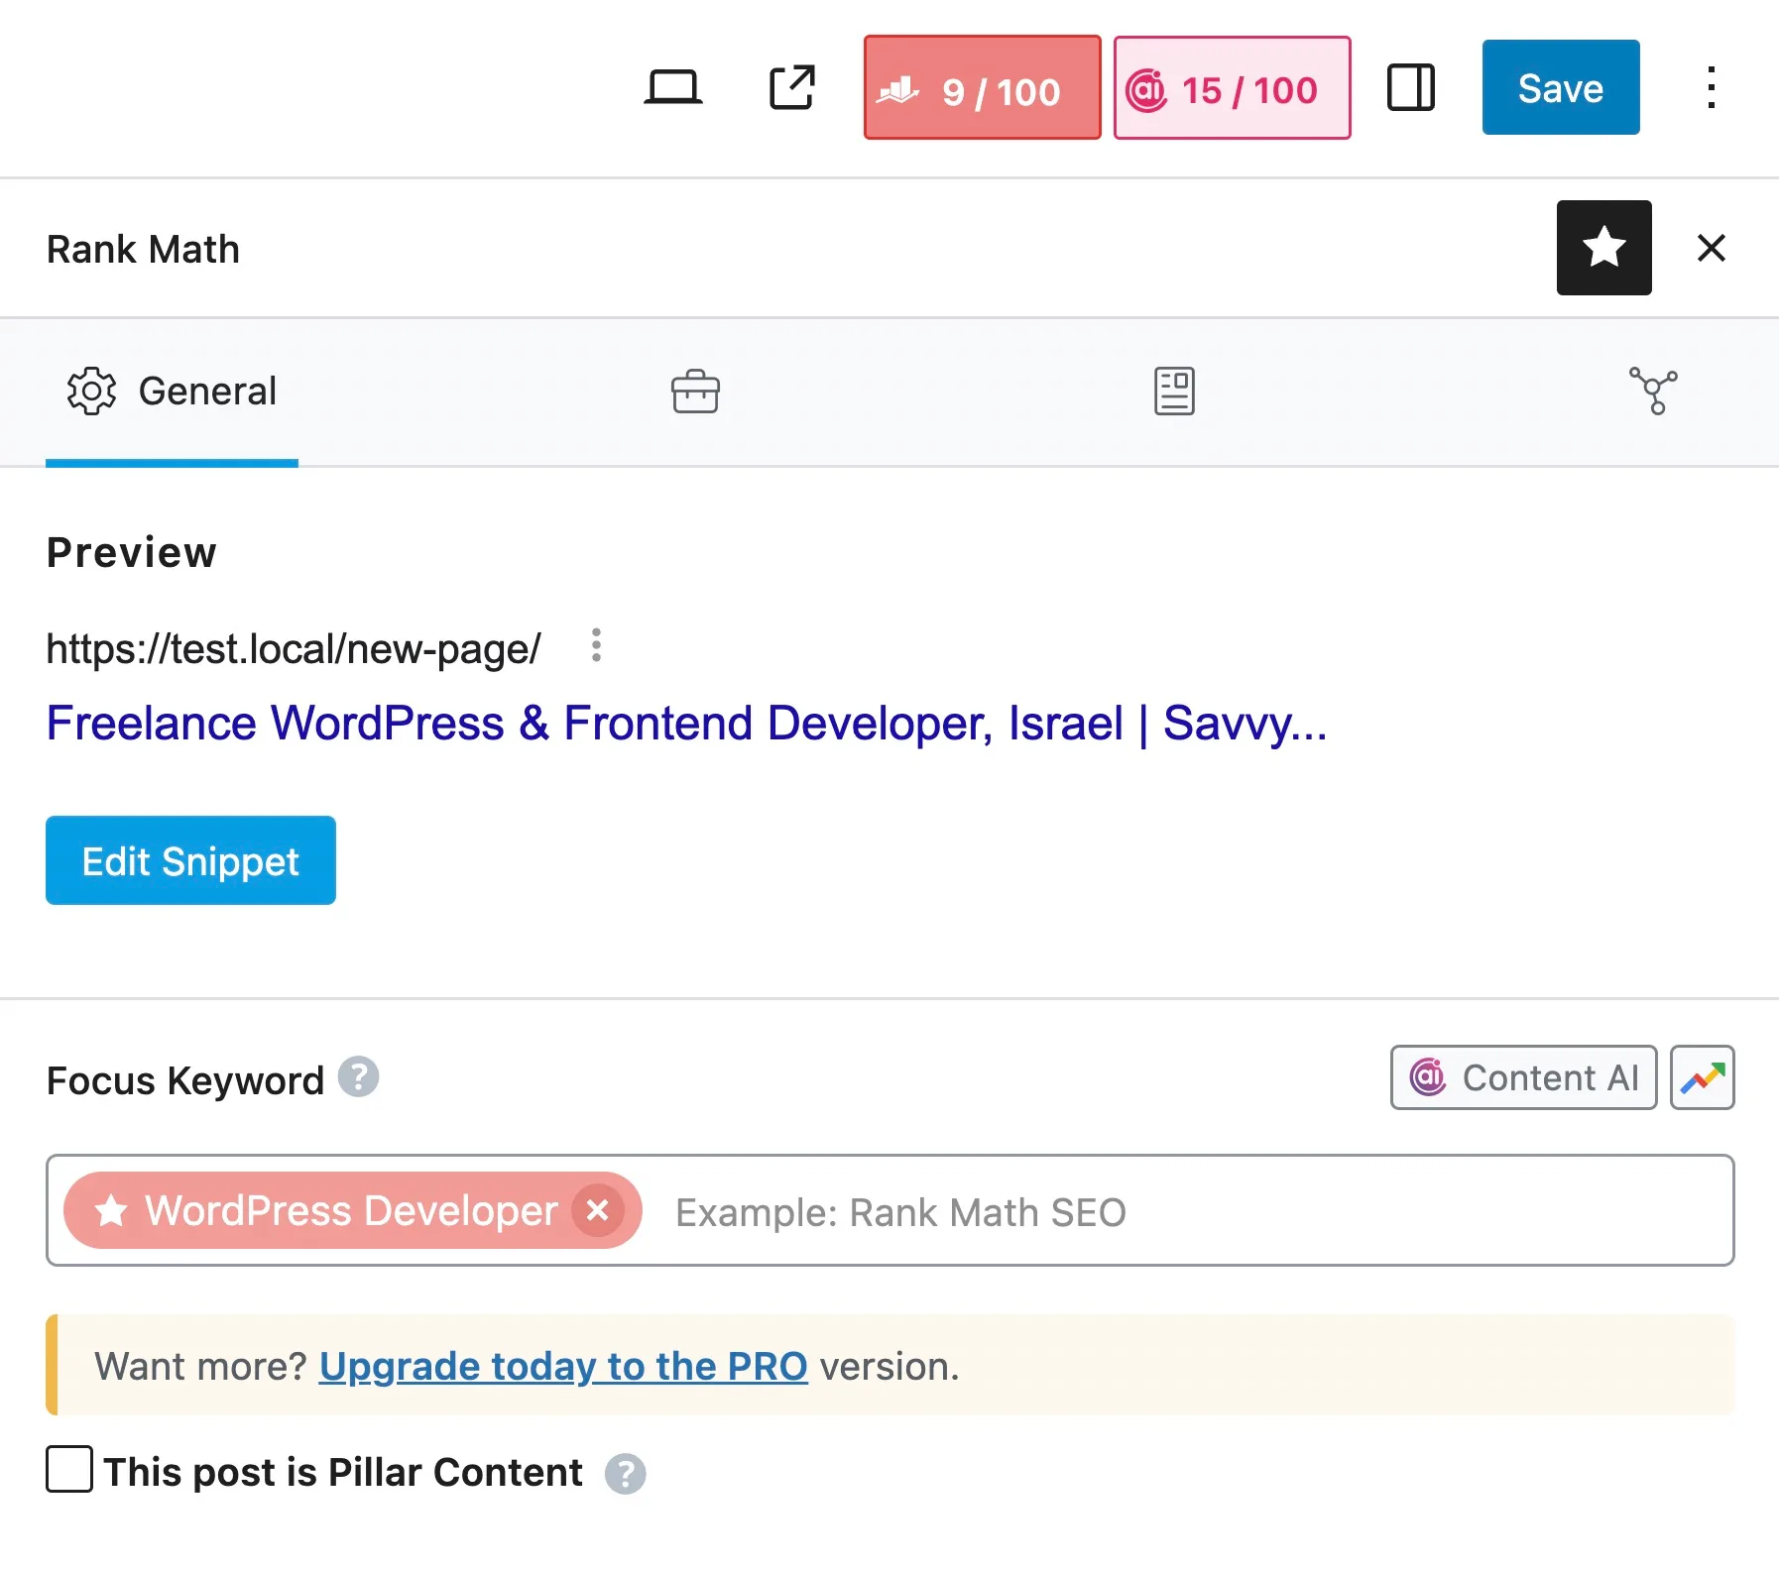Open the laptop preview device icon

673,87
